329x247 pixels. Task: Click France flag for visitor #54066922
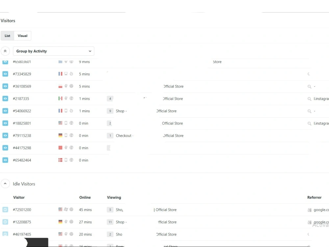[61, 111]
